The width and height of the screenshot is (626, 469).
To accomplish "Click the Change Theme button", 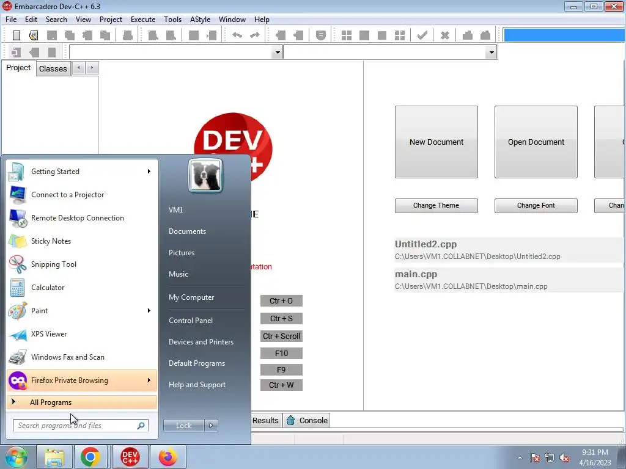I will point(436,205).
